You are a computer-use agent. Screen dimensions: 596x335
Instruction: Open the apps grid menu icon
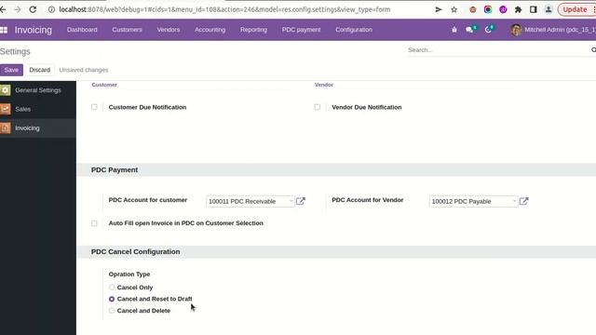(4, 30)
